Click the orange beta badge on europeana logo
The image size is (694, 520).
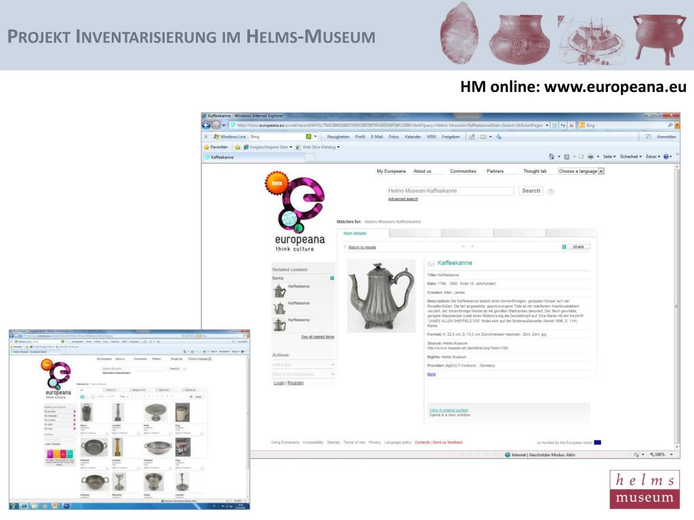tap(277, 183)
